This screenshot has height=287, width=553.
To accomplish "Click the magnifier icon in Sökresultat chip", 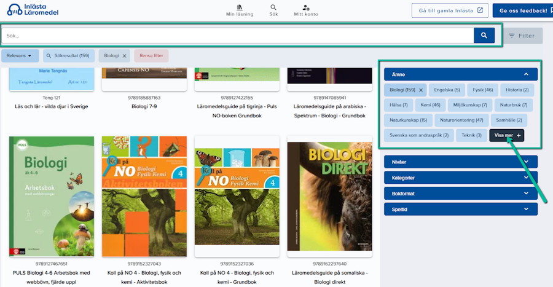I will point(49,56).
